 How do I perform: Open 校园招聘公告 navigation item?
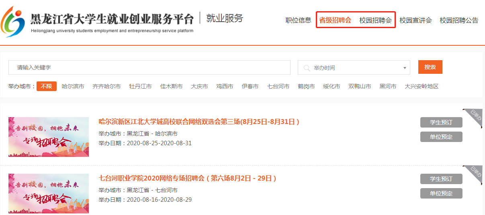click(x=459, y=20)
